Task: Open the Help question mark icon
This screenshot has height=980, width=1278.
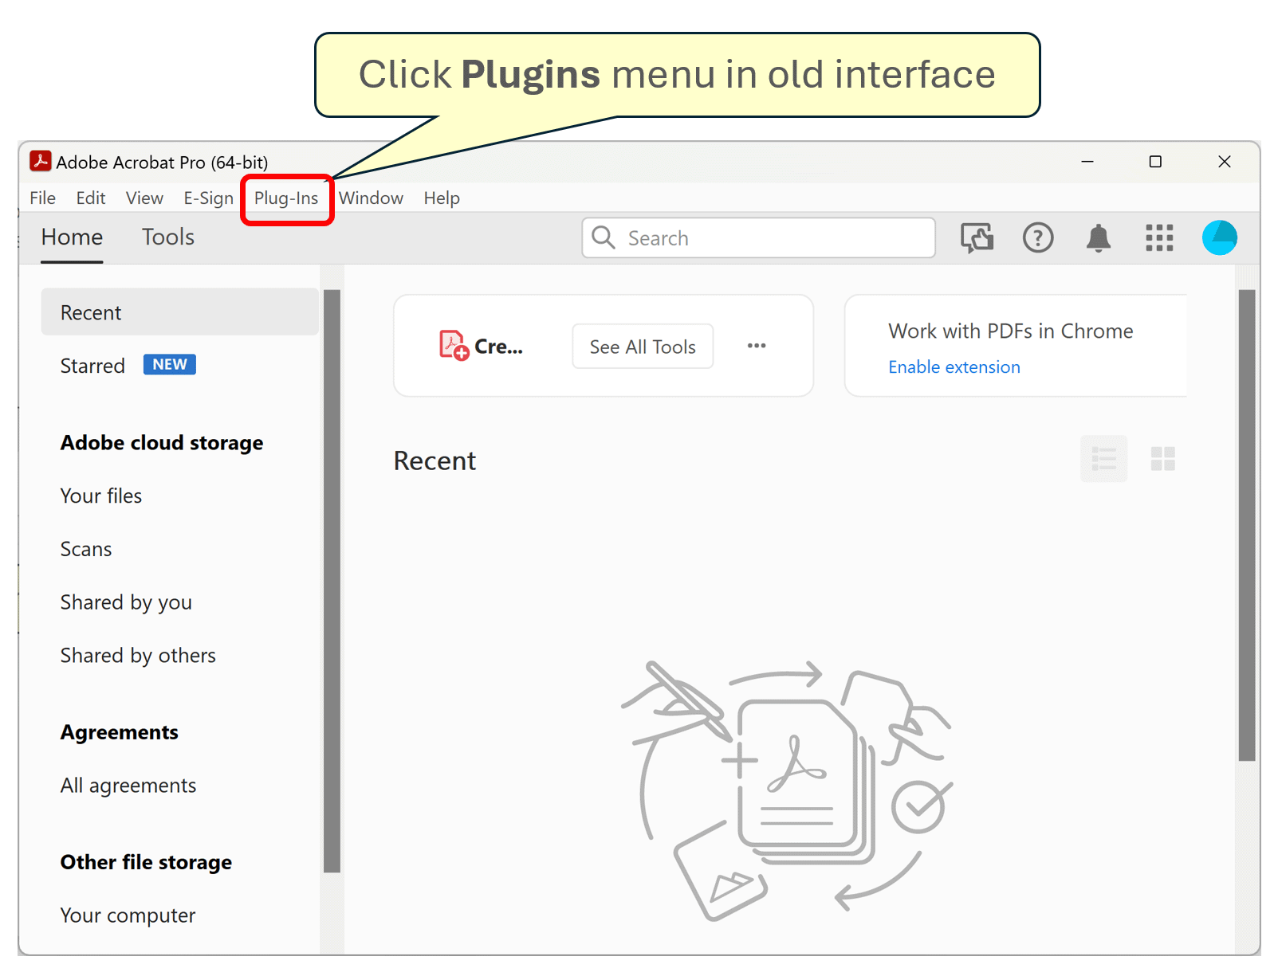Action: tap(1037, 237)
